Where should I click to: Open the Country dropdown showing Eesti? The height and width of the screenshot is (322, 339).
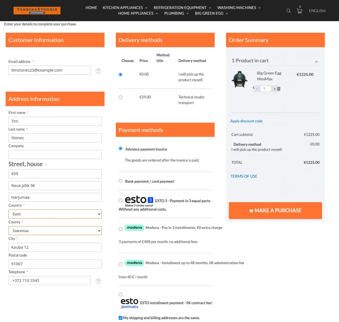coord(55,214)
